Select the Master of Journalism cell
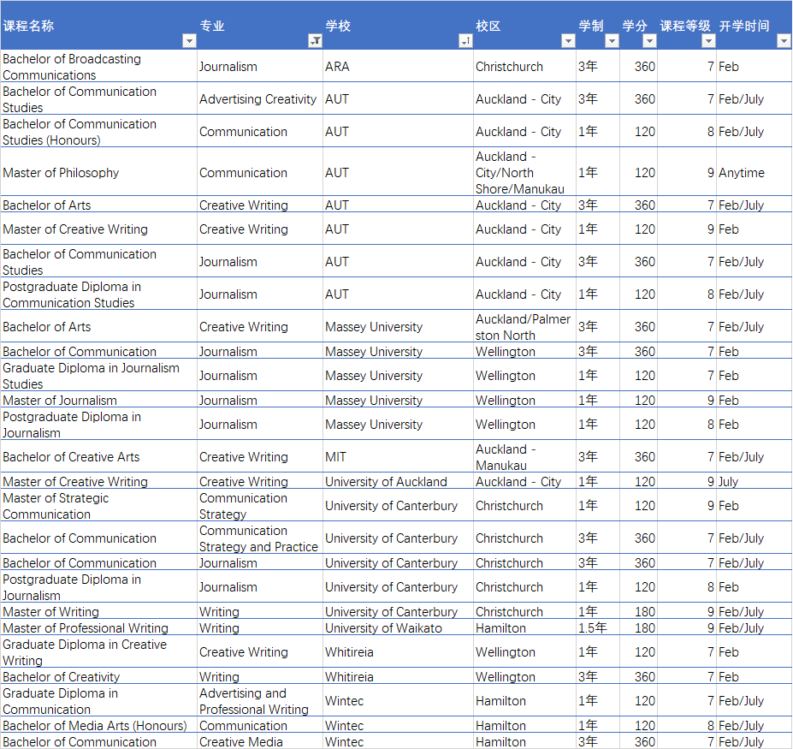The height and width of the screenshot is (749, 793). click(x=98, y=401)
